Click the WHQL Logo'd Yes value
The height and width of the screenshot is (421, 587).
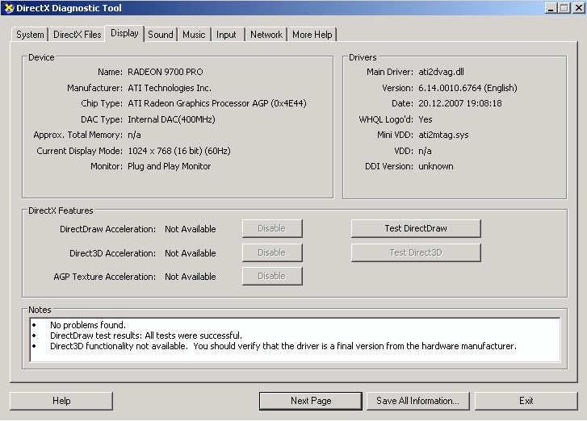pos(426,119)
